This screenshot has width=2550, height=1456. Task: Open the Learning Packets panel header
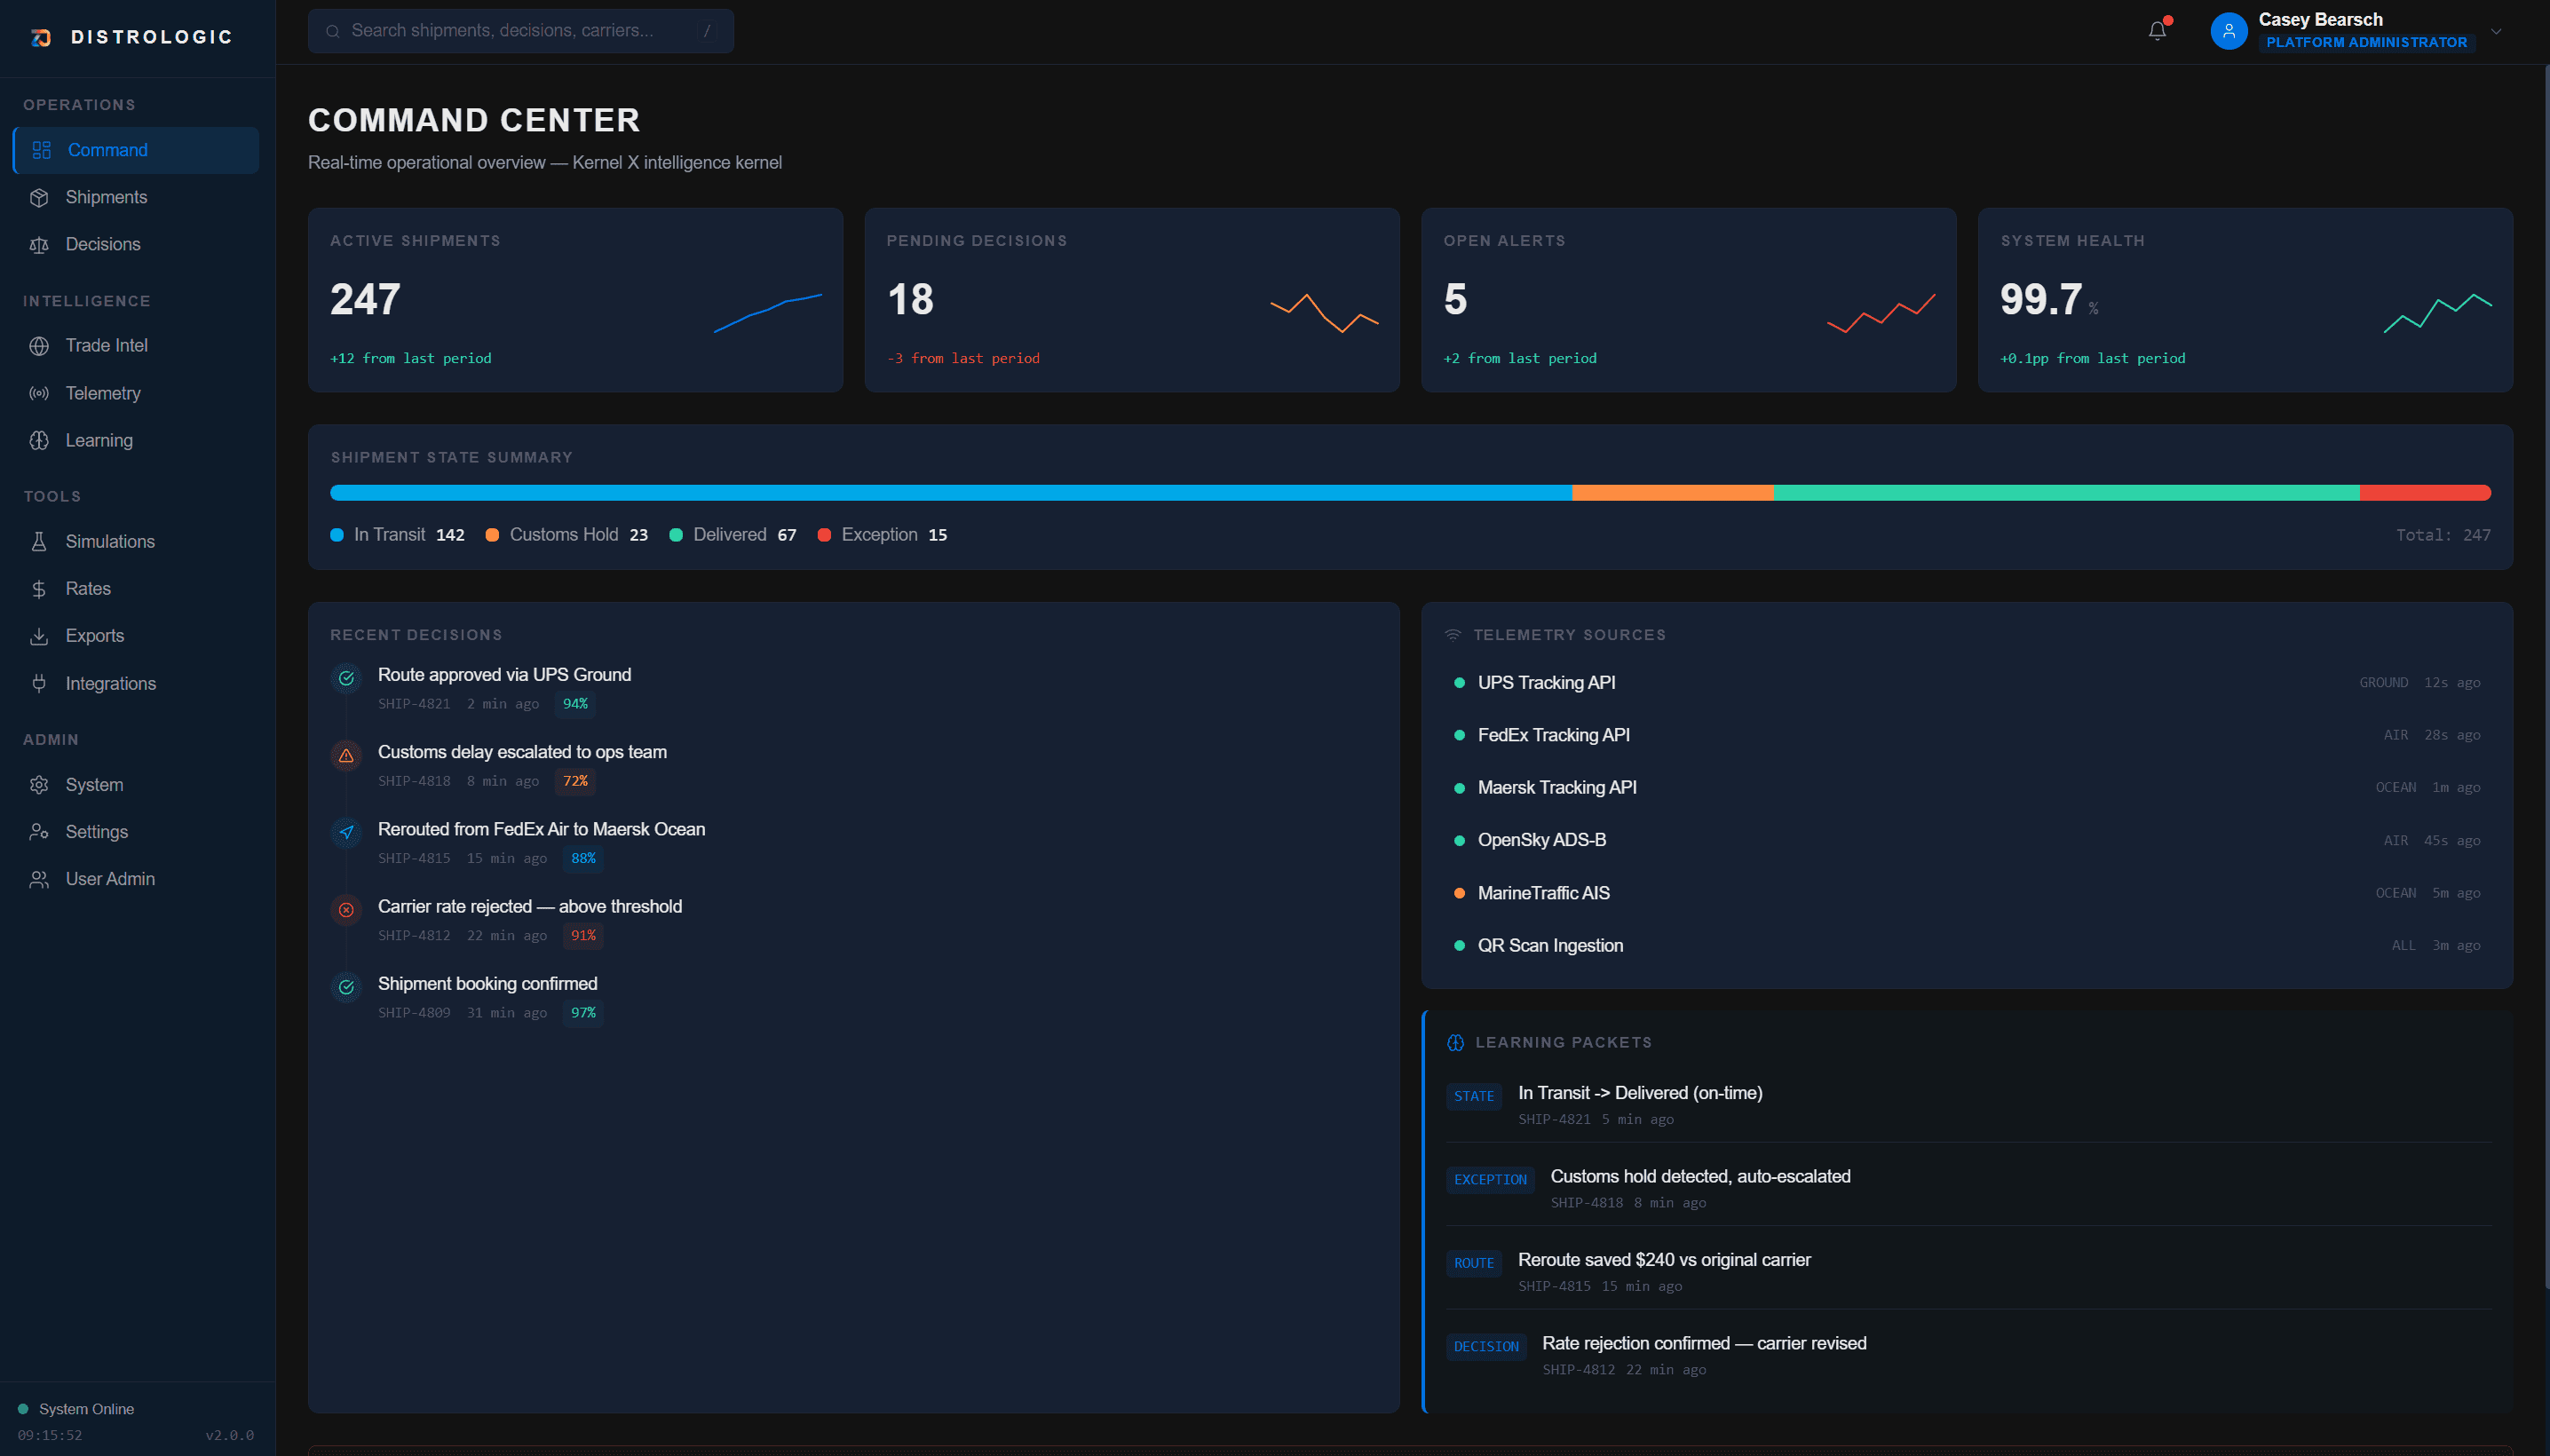pos(1563,1042)
